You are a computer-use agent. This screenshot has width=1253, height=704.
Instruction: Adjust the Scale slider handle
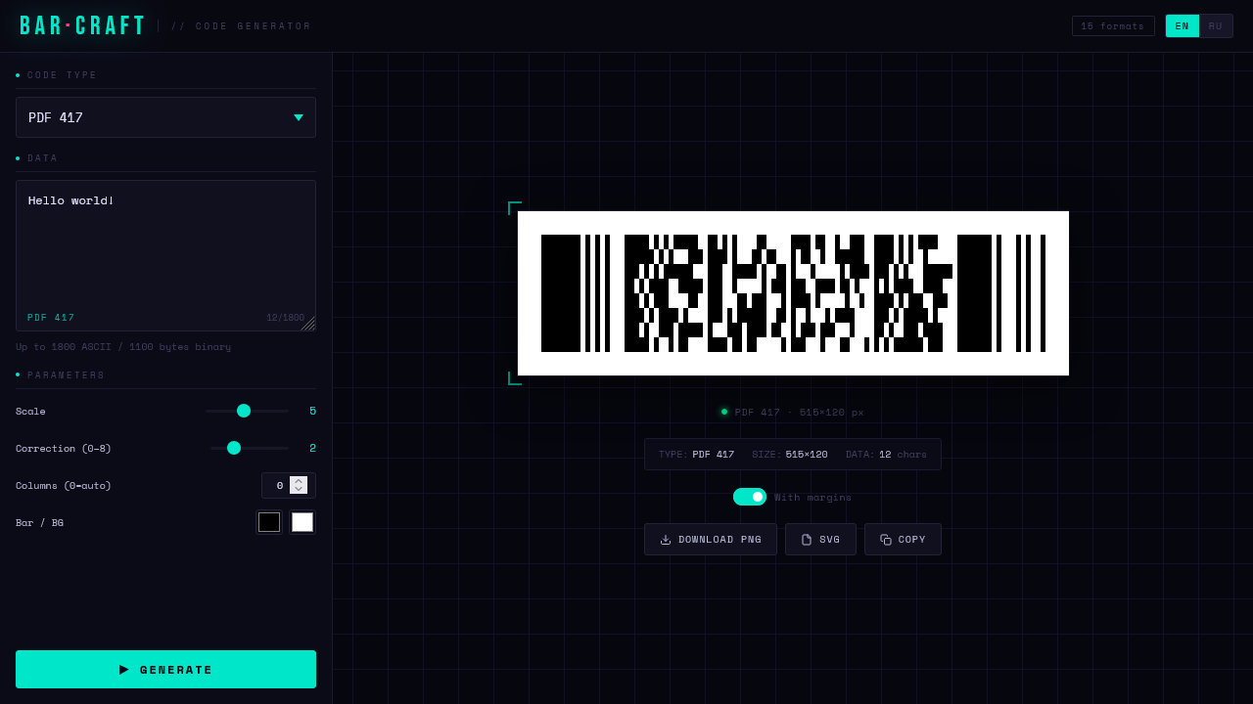pos(244,411)
